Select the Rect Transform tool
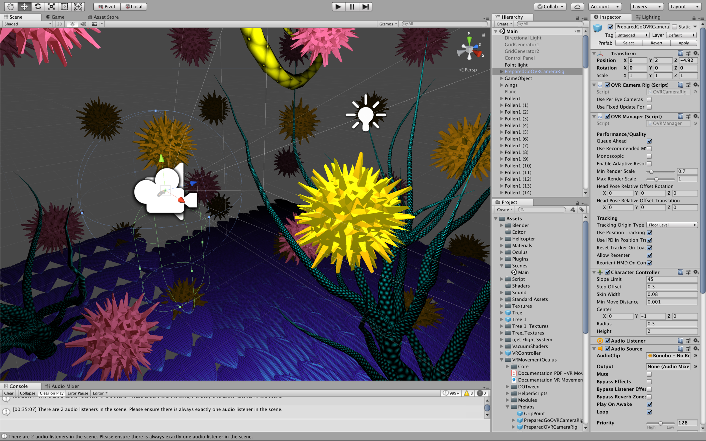Screen dimensions: 706x441 point(65,6)
